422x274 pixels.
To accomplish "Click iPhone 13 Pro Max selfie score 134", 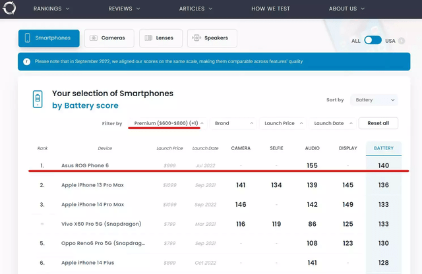I will [276, 185].
